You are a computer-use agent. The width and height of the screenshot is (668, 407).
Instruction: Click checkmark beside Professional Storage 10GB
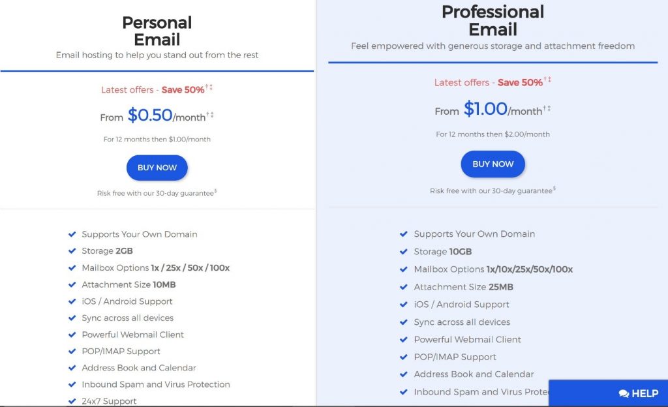pyautogui.click(x=403, y=252)
